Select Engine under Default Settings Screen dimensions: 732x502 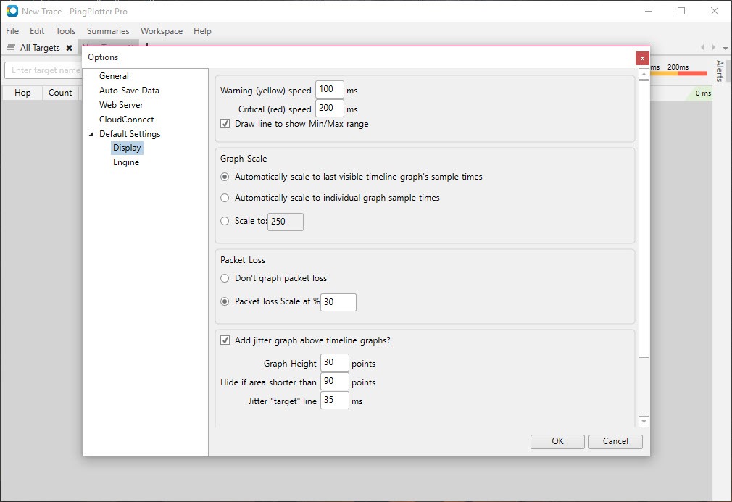[126, 162]
